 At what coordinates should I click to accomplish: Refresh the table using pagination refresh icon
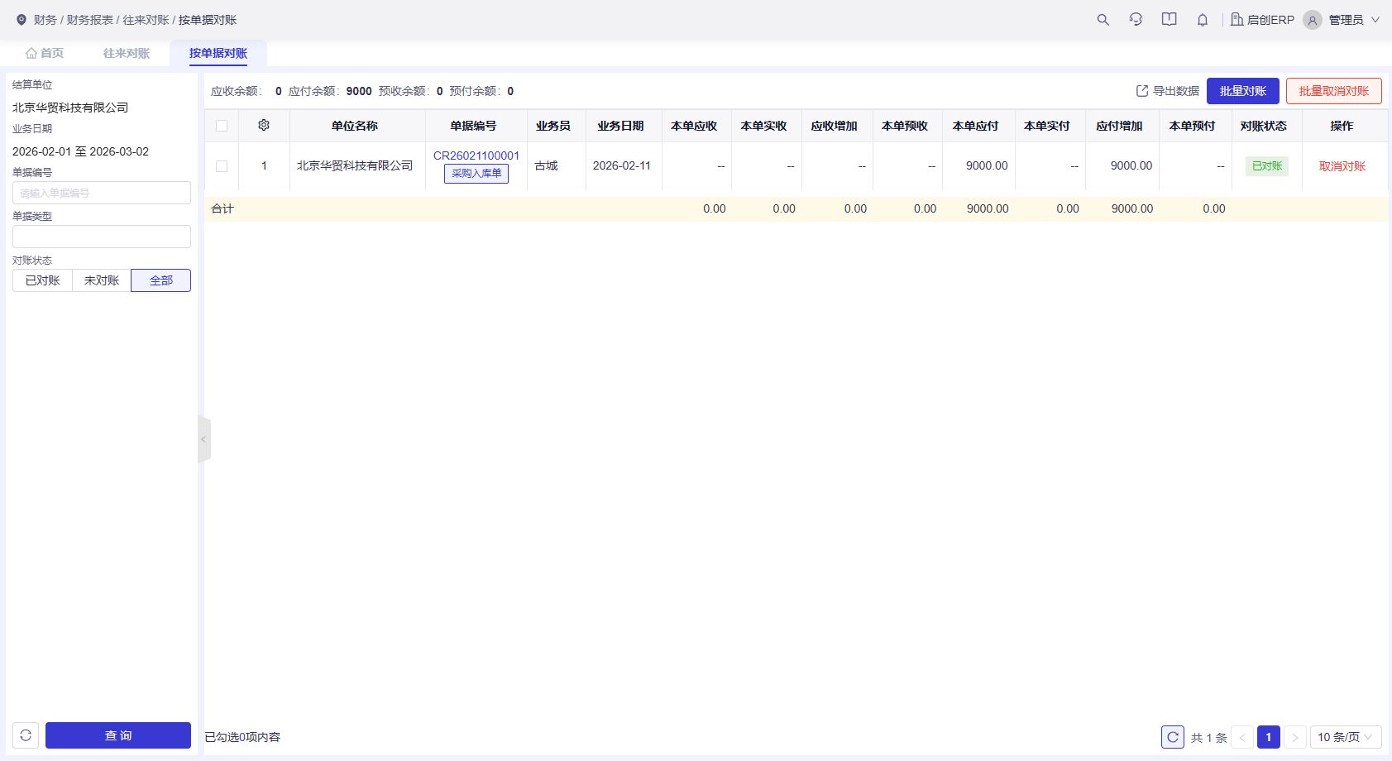point(1173,737)
